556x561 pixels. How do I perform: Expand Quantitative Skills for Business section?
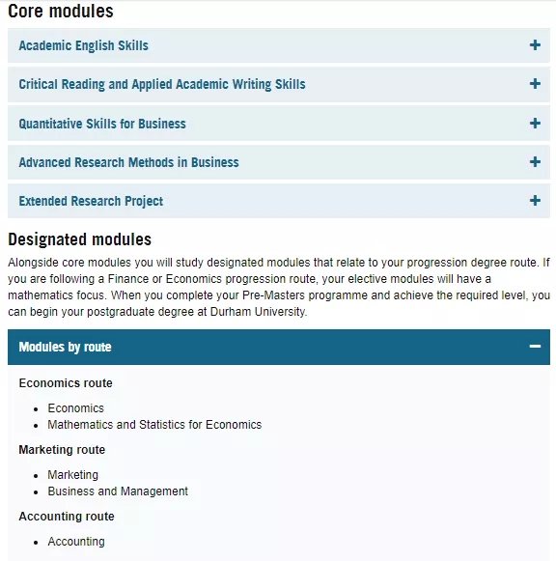coord(279,124)
